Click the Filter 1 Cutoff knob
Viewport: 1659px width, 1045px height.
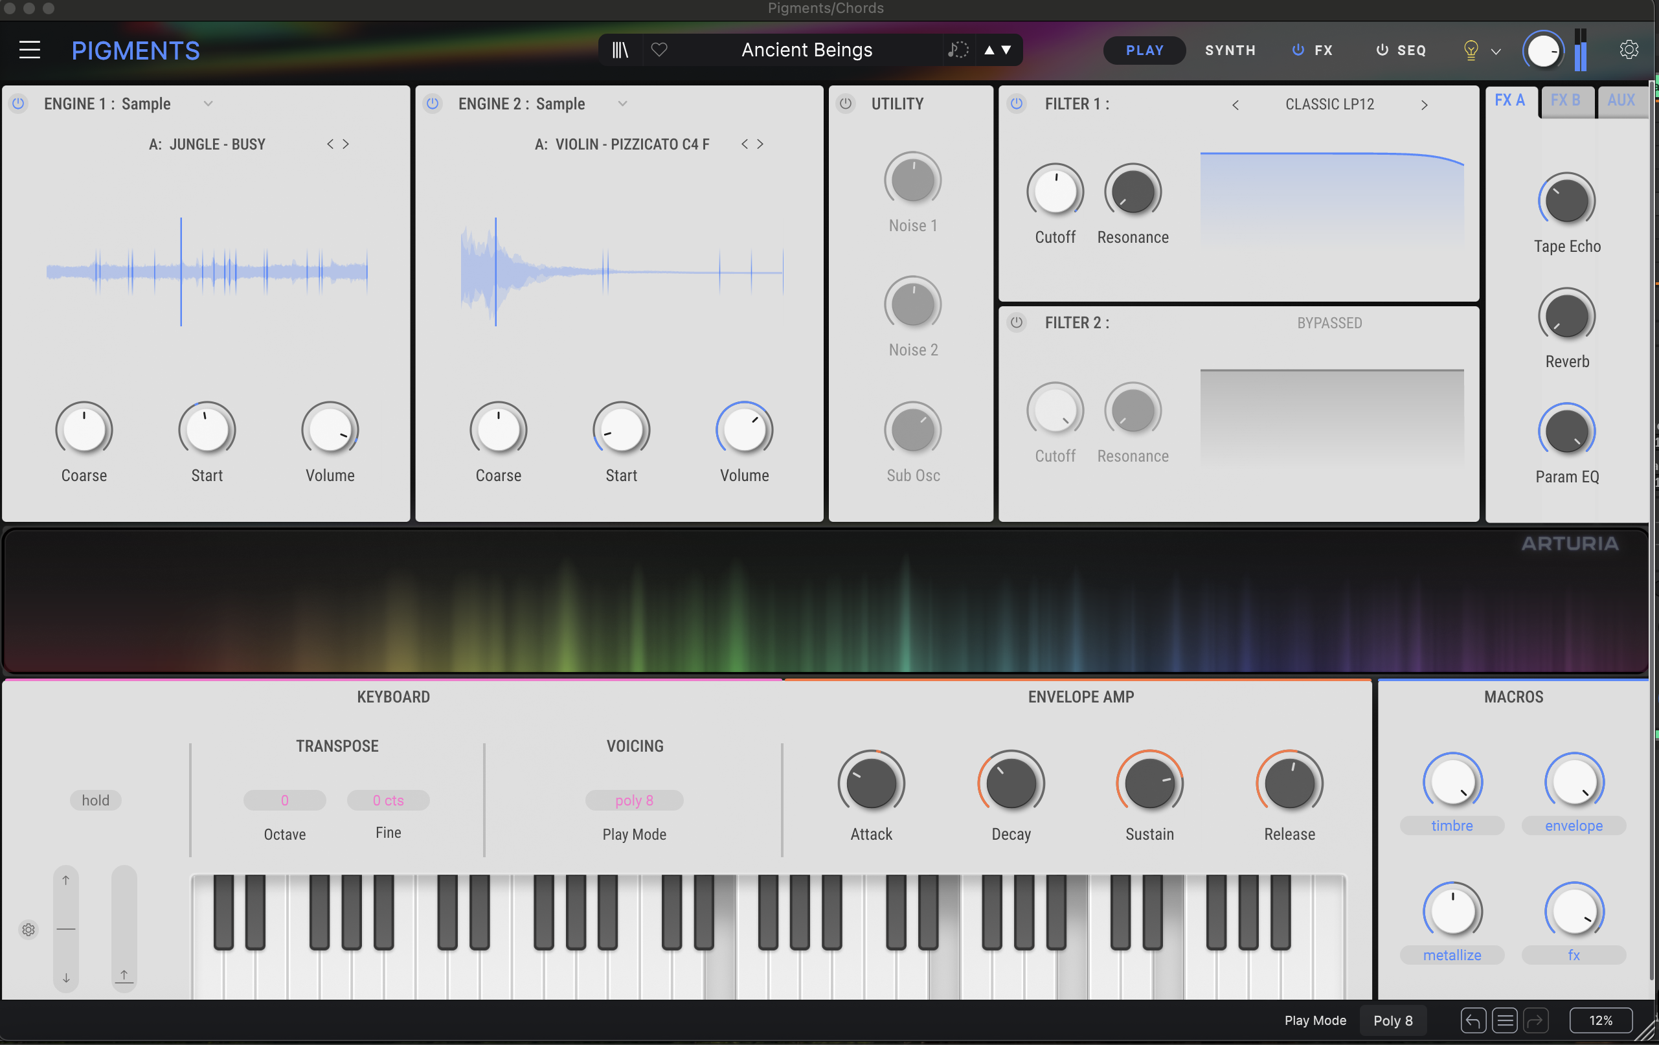(1055, 192)
